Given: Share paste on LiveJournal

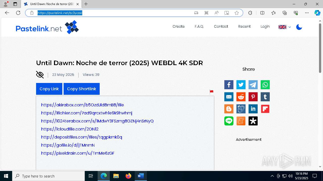Looking at the screenshot, I should tap(241, 109).
